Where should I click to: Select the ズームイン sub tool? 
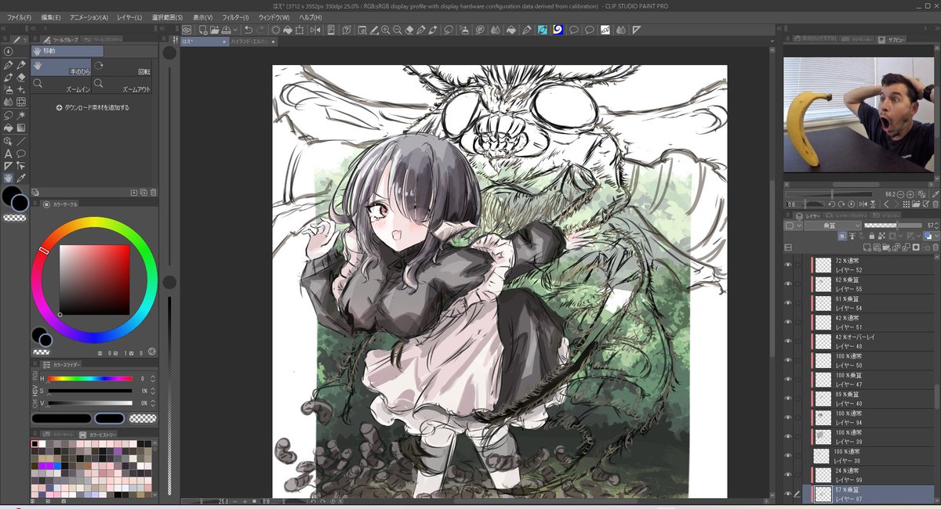point(61,85)
